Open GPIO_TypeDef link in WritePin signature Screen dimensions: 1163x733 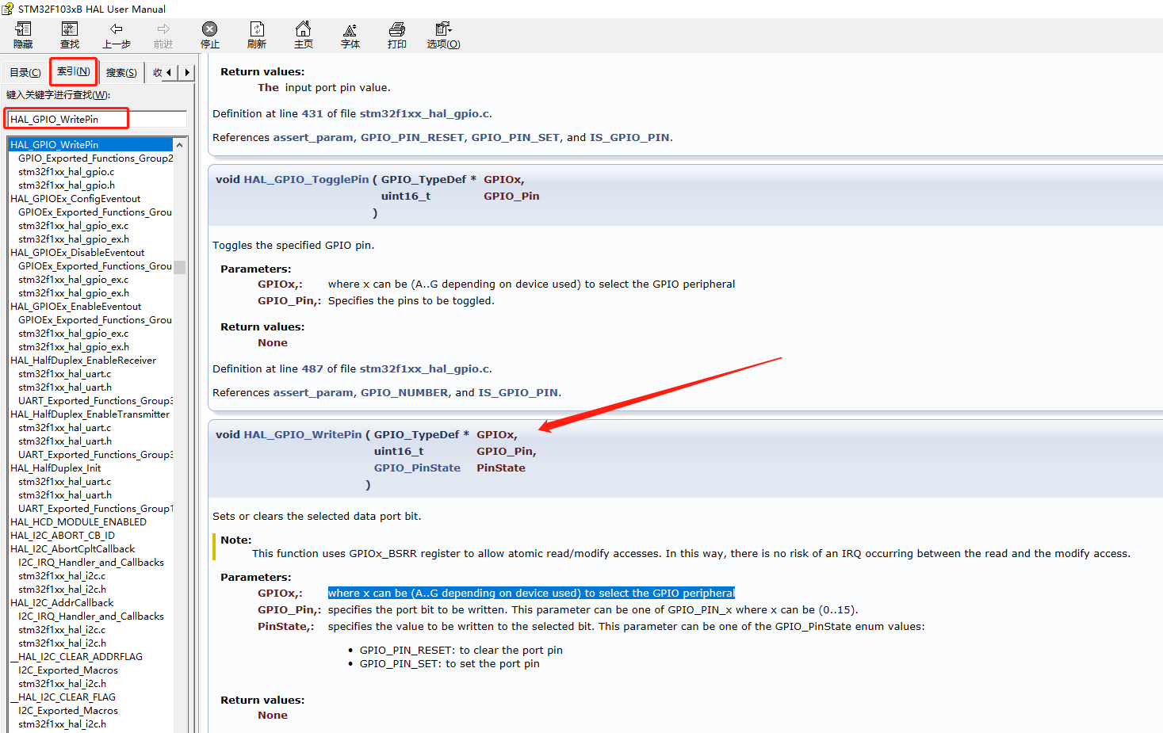pos(416,434)
